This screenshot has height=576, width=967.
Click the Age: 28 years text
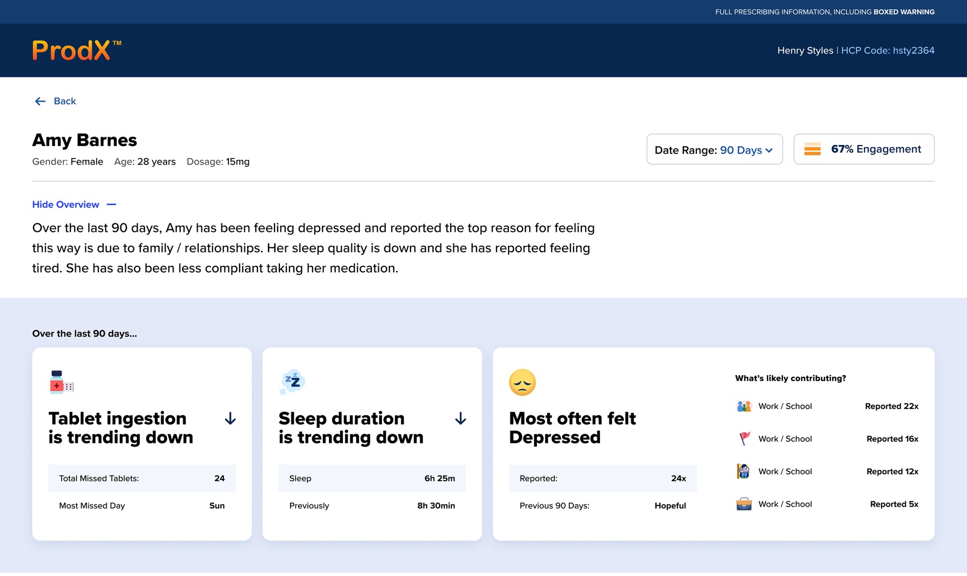coord(145,162)
